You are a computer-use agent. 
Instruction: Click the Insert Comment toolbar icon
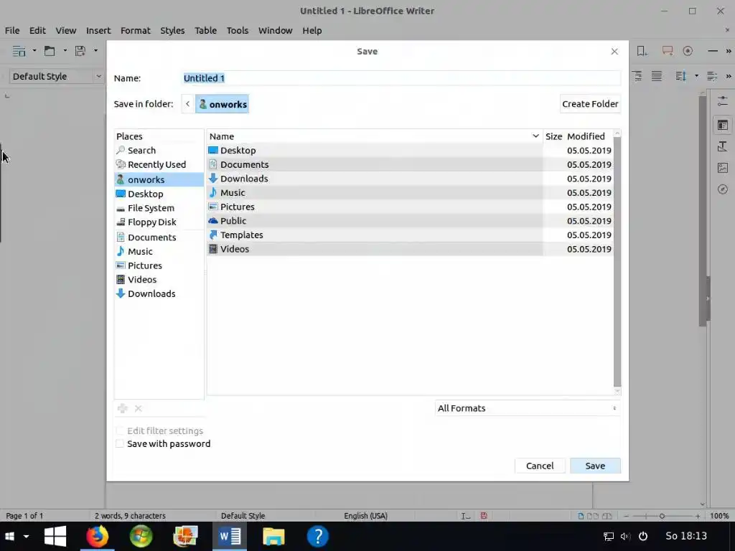tap(667, 51)
